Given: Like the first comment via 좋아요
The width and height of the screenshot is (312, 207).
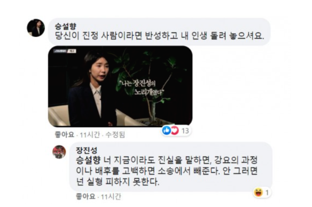Looking at the screenshot, I should click(x=64, y=135).
